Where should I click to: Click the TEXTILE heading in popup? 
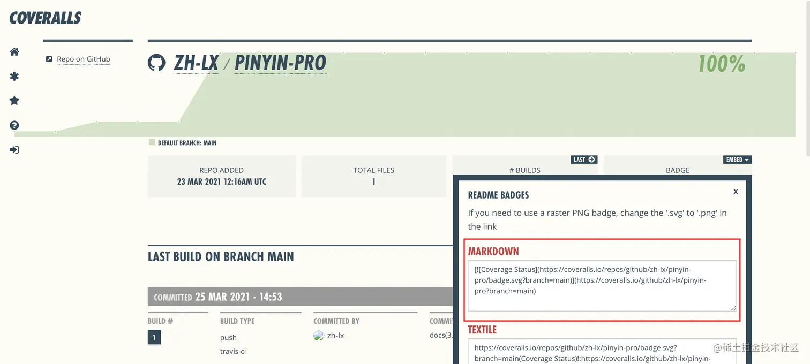click(x=482, y=330)
